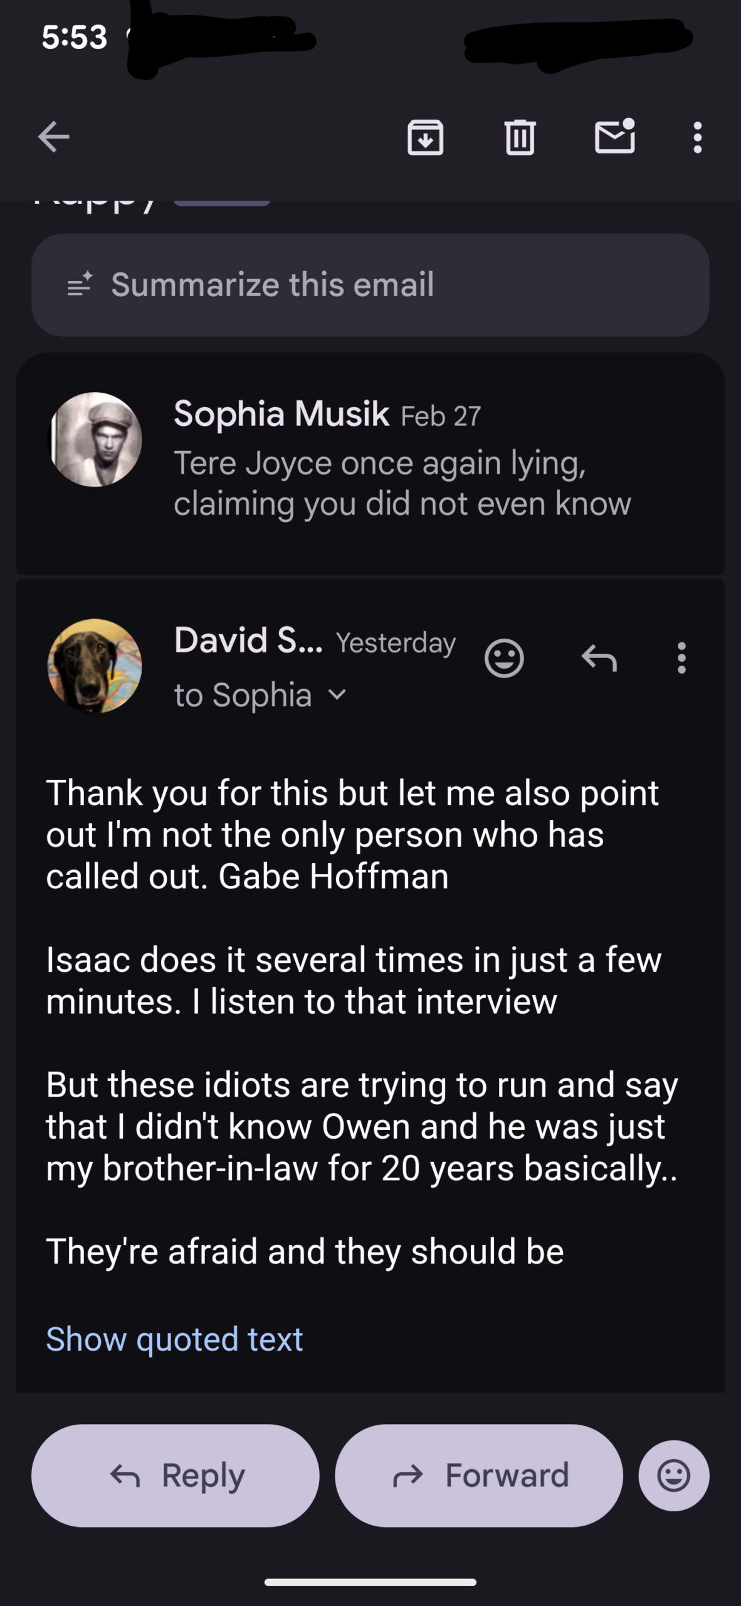The image size is (741, 1606).
Task: Open the top-bar overflow menu
Action: [697, 137]
